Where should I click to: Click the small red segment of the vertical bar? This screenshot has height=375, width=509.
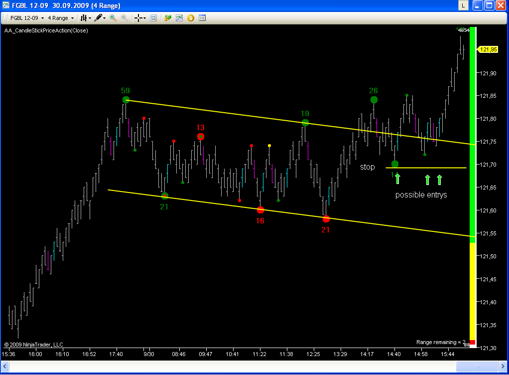click(x=473, y=343)
